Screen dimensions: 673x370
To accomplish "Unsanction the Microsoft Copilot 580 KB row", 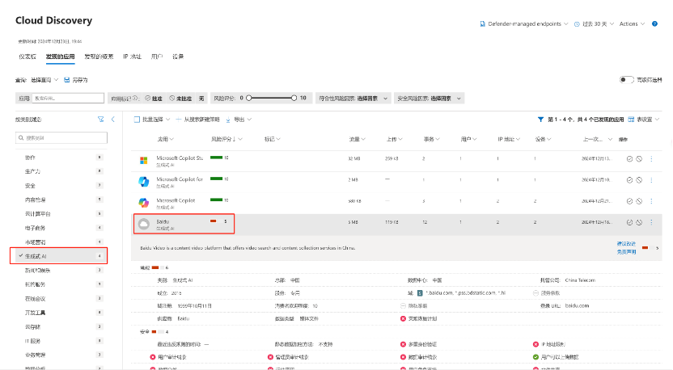I will tap(639, 201).
